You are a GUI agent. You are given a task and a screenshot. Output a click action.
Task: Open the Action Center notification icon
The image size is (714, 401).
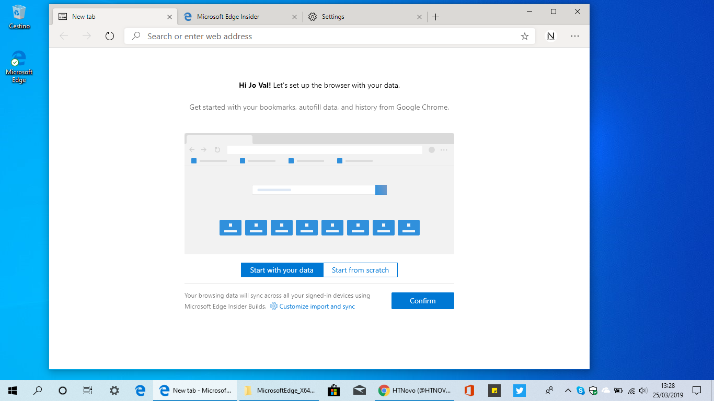click(697, 390)
